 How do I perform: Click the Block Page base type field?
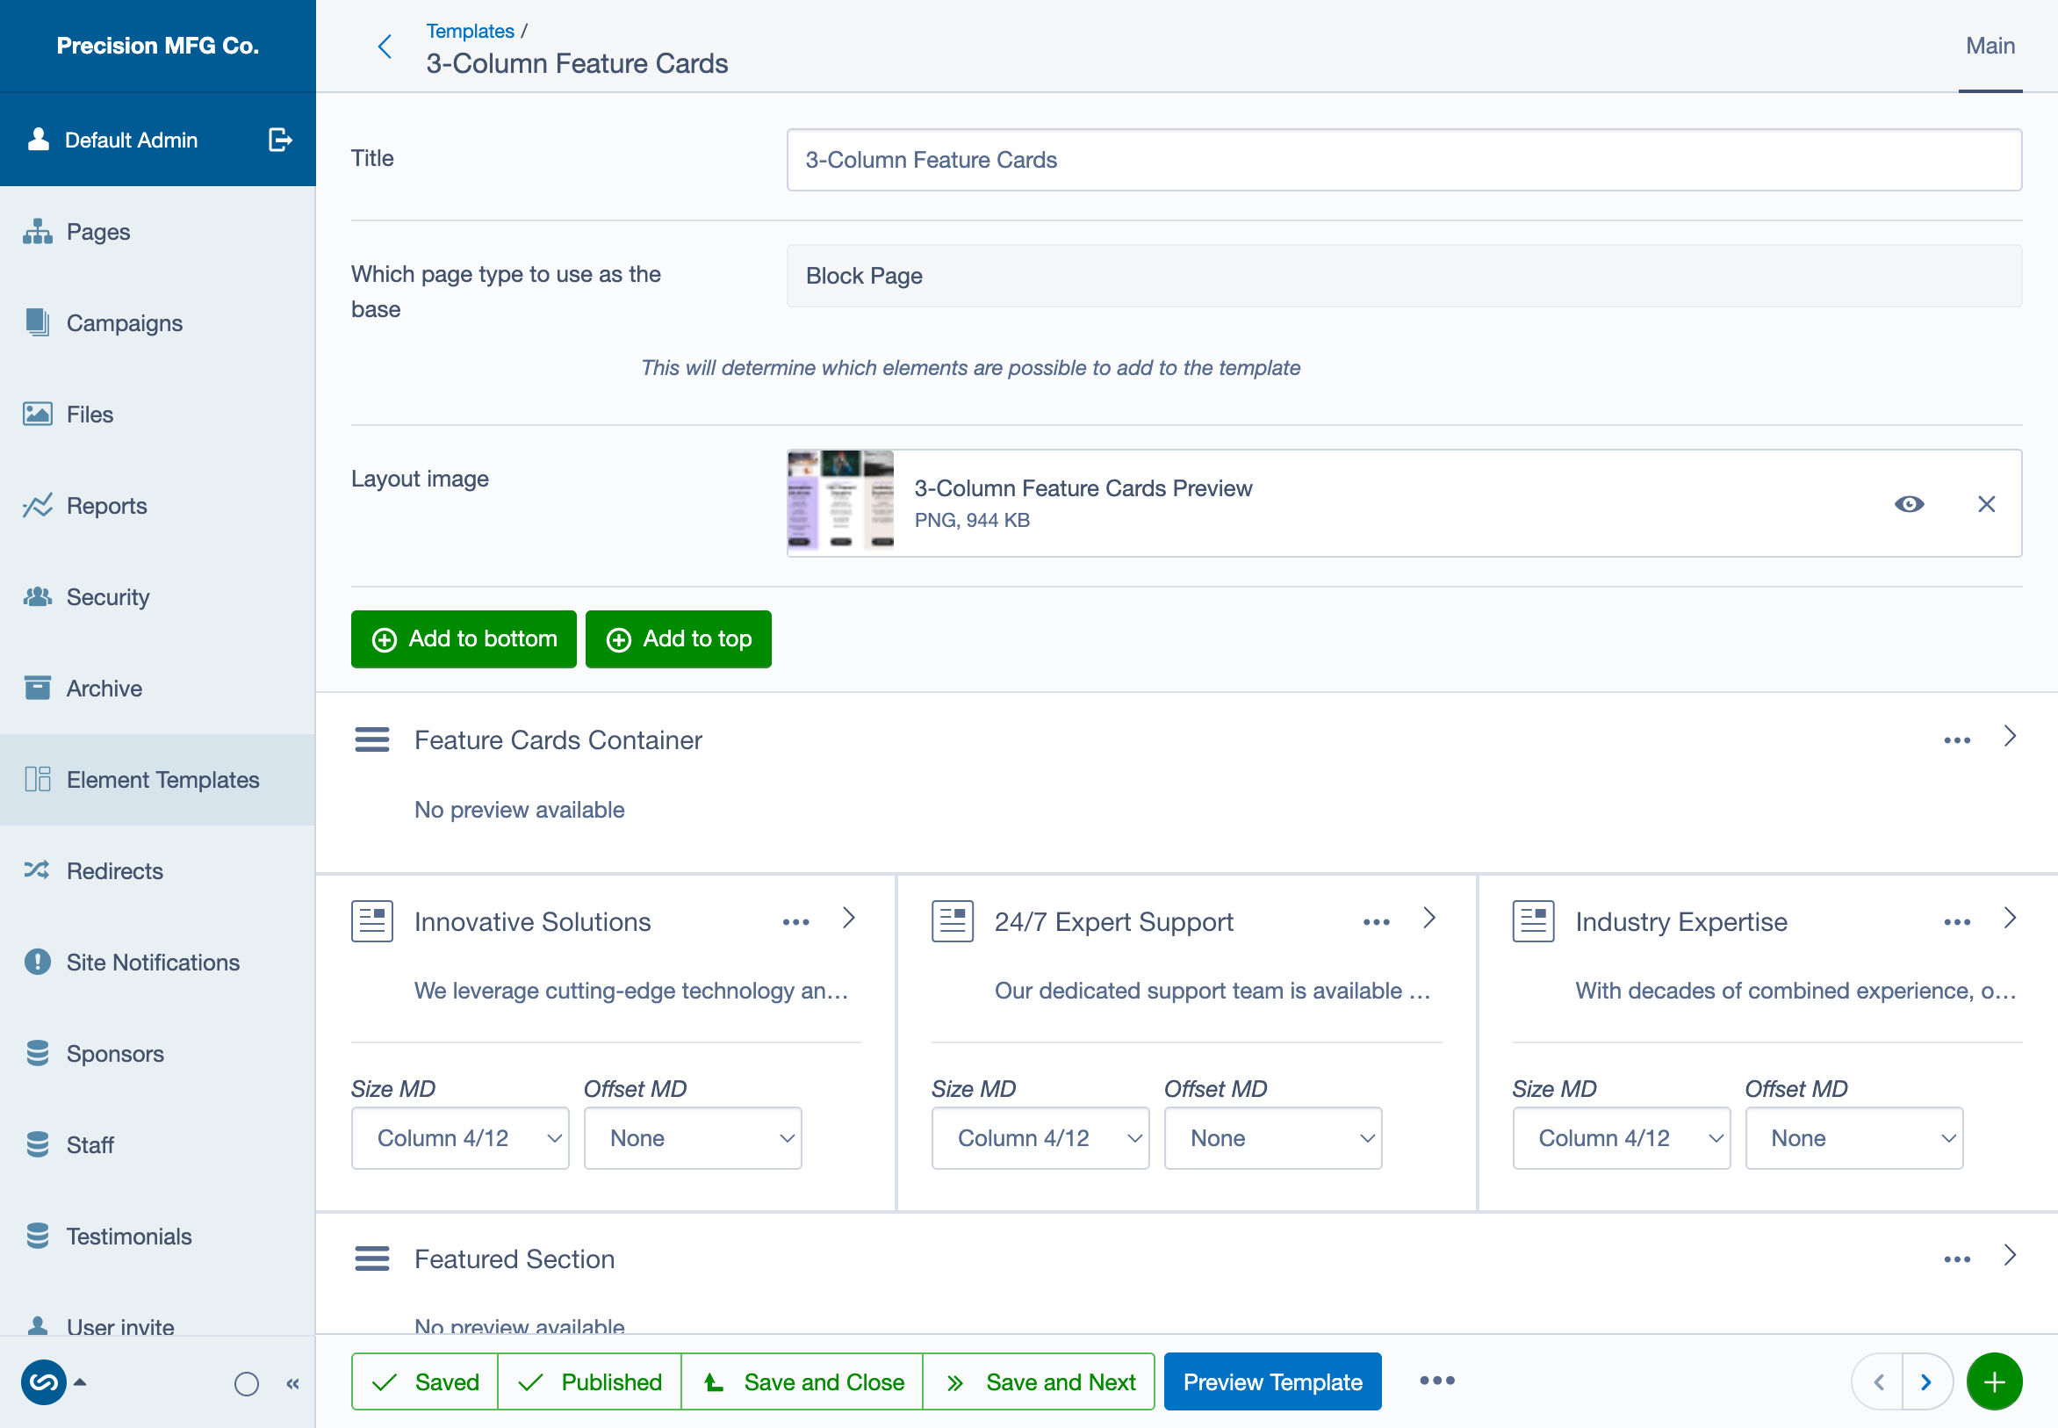coord(1403,277)
